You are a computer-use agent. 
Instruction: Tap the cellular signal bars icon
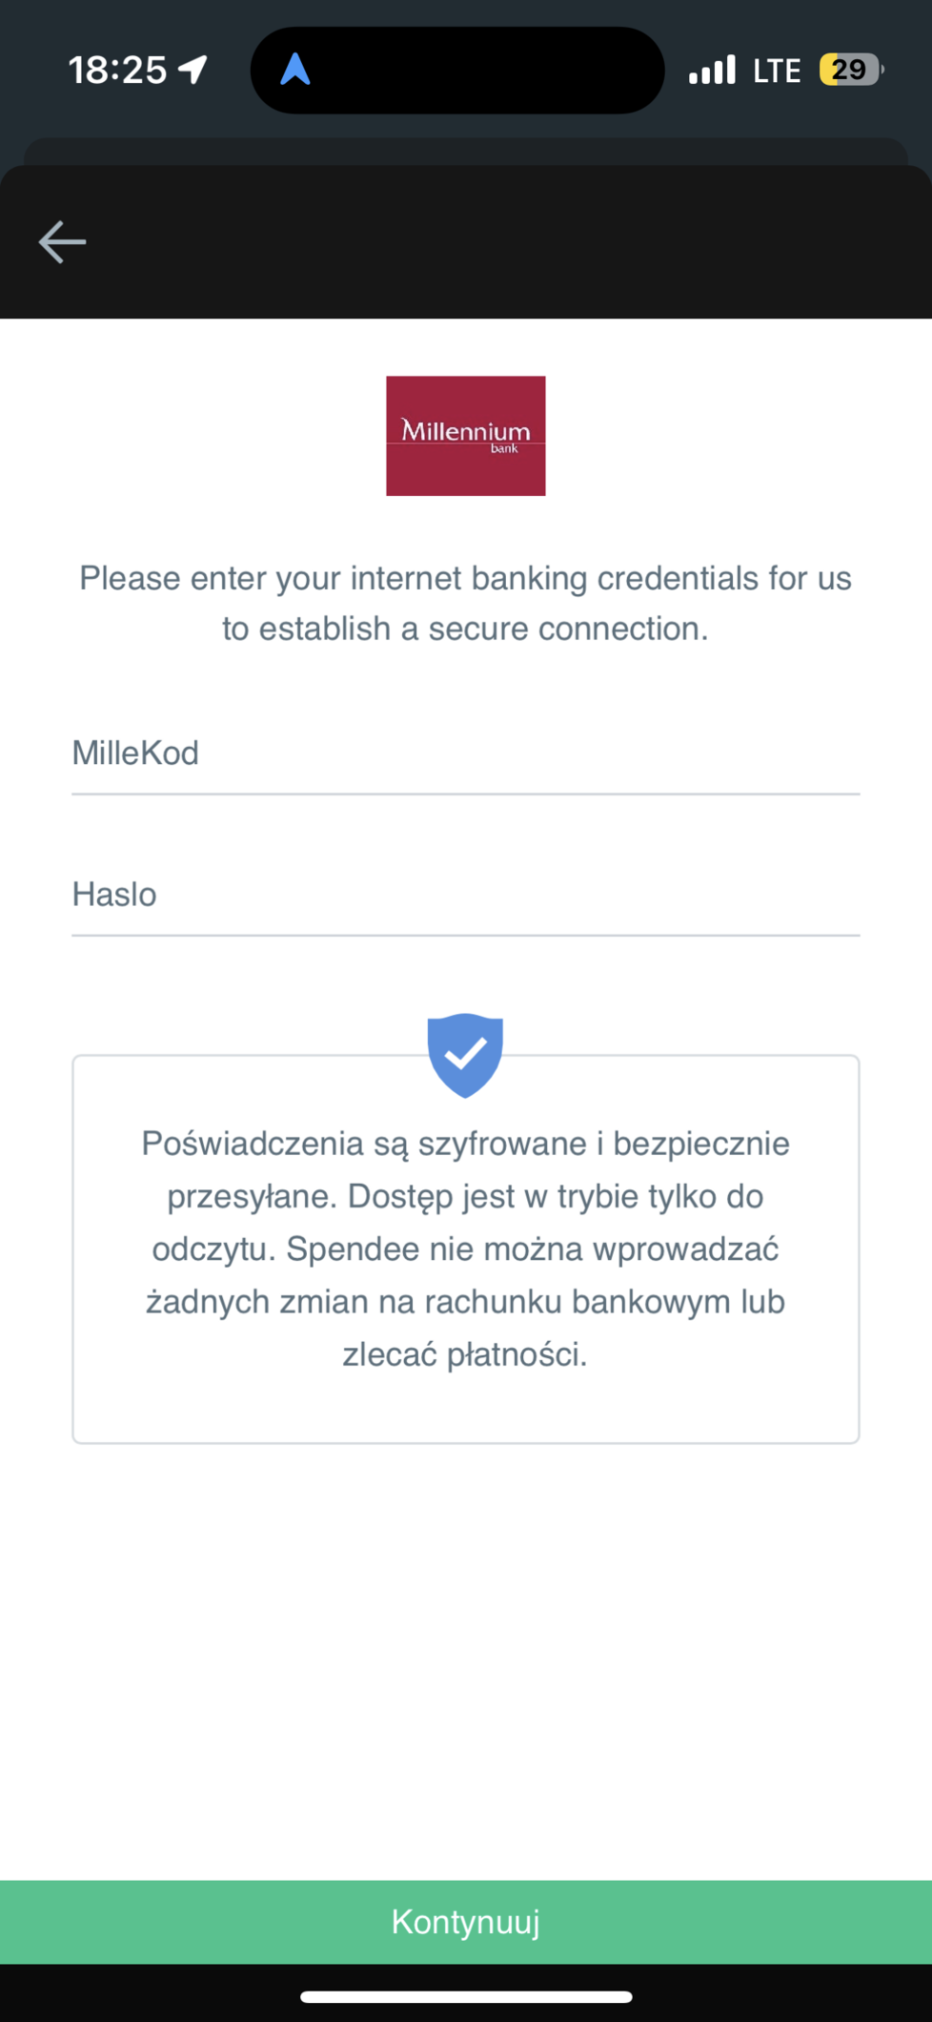point(712,71)
